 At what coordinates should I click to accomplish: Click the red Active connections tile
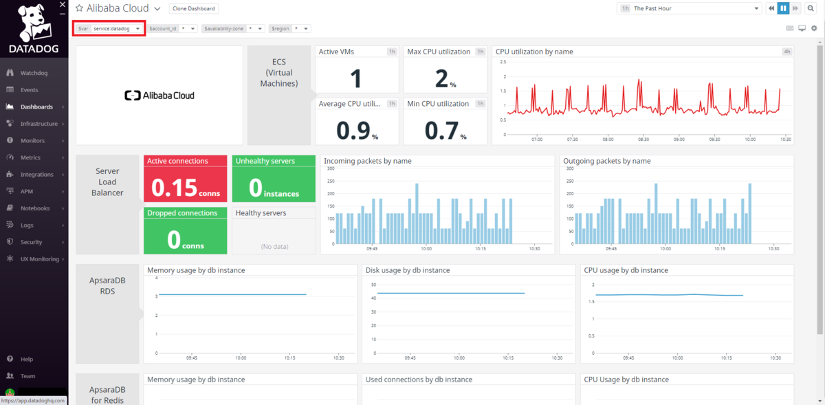pyautogui.click(x=186, y=179)
